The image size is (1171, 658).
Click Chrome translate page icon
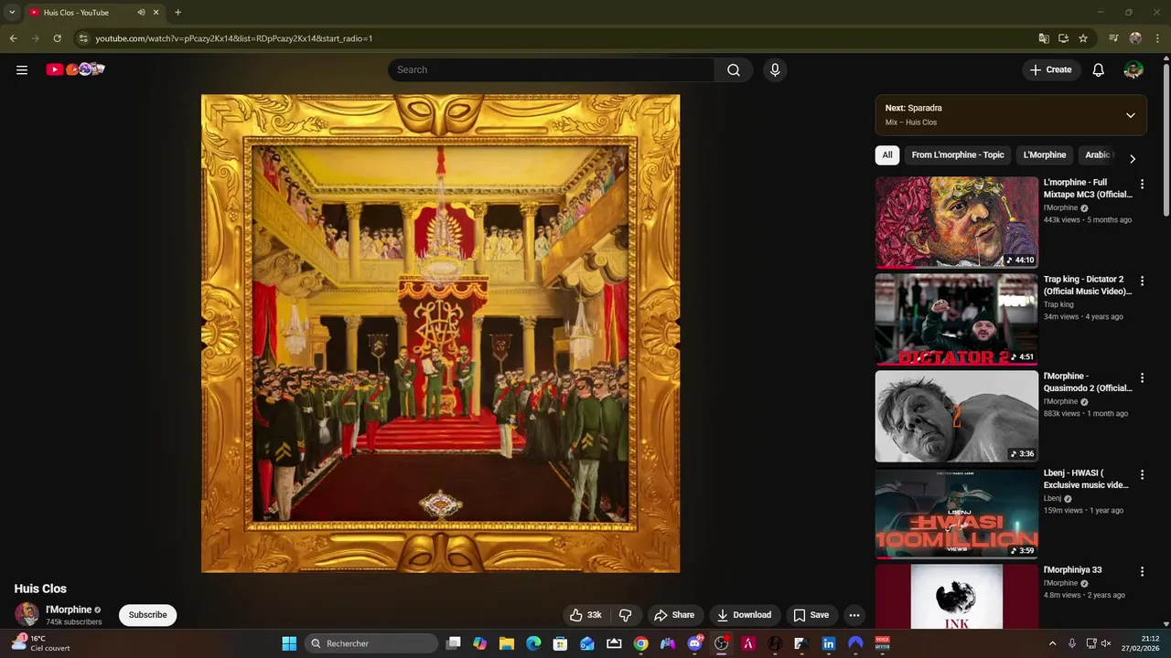tap(1044, 38)
